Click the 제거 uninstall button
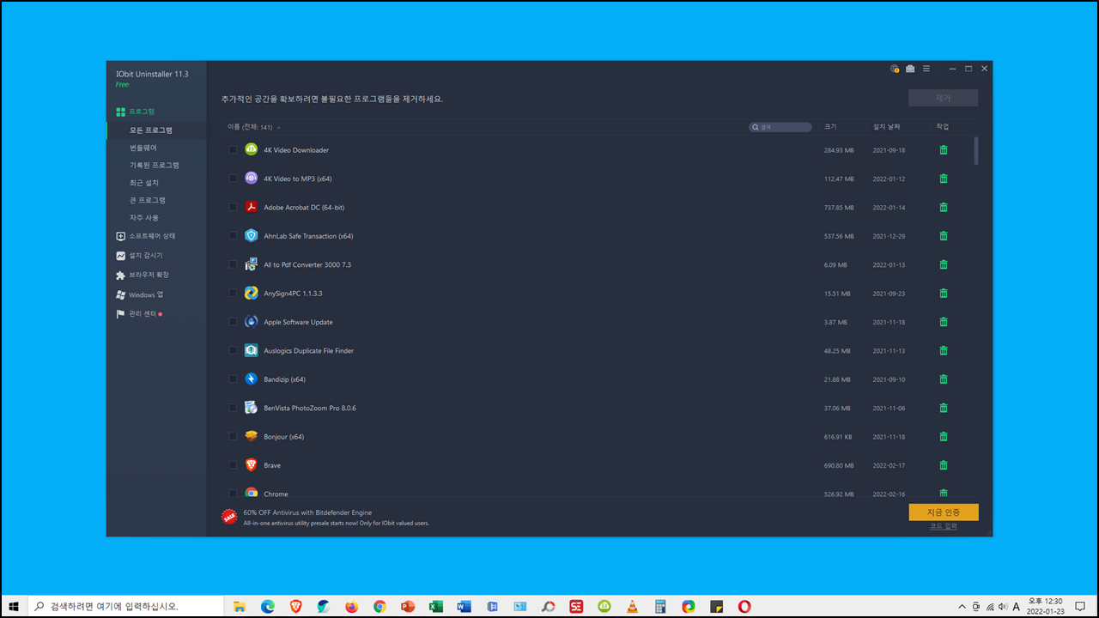Viewport: 1099px width, 618px height. click(x=943, y=98)
